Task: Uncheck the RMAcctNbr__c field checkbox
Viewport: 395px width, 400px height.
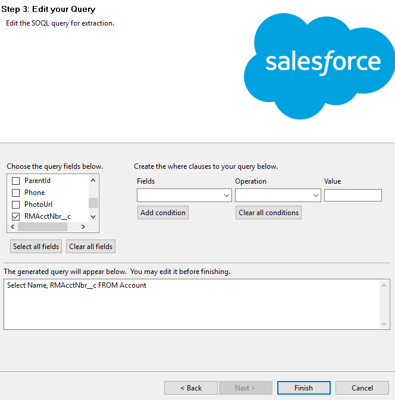Action: click(16, 216)
